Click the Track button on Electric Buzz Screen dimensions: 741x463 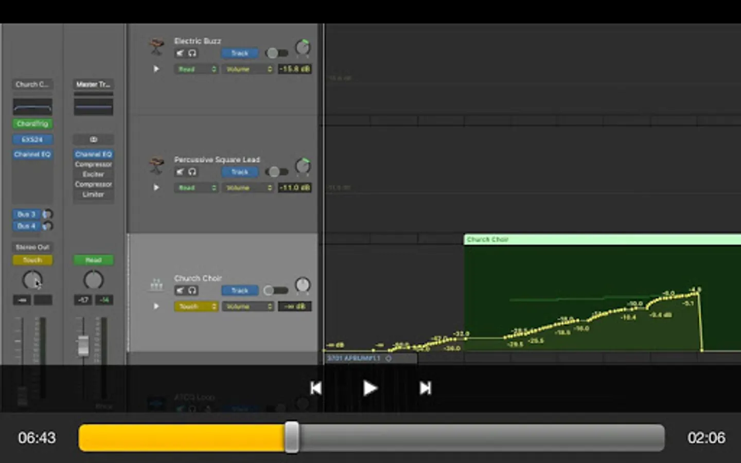(x=240, y=53)
